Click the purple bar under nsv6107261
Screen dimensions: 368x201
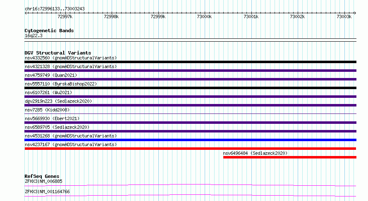190,97
